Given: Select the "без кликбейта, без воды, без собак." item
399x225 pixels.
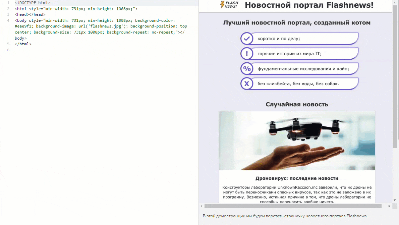Looking at the screenshot, I should [298, 83].
